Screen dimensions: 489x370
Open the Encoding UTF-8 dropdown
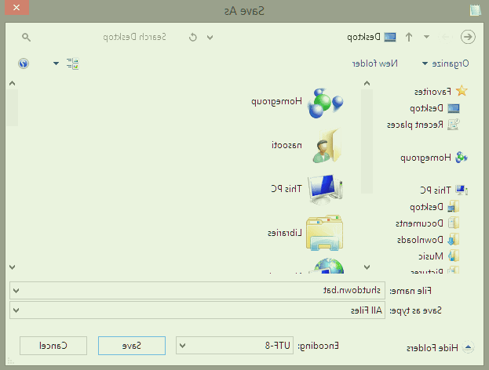[235, 345]
